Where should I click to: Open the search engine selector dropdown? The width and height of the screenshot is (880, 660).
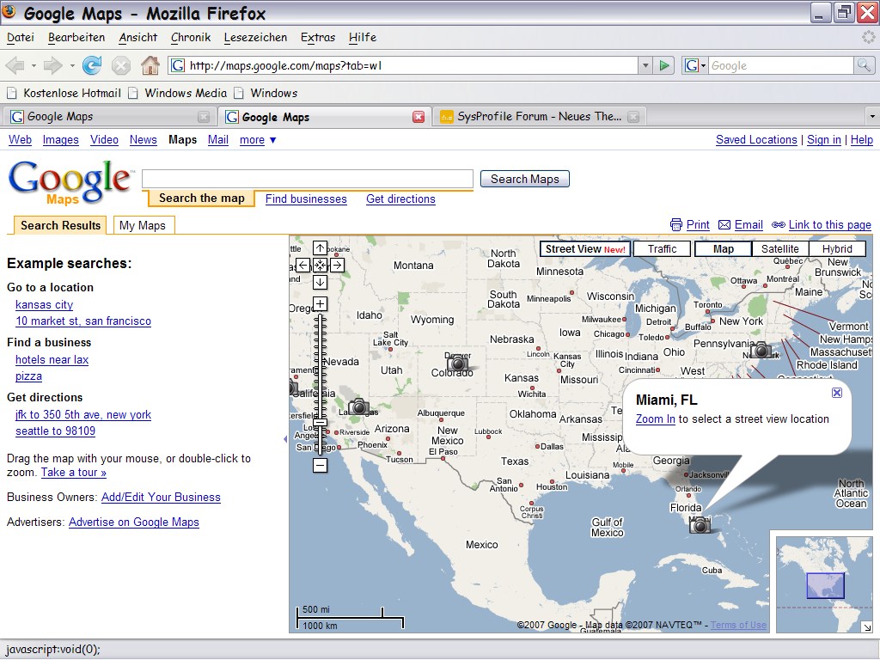click(694, 65)
